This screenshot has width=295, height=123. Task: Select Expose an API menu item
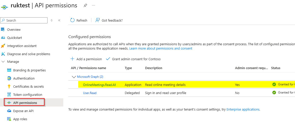23,111
